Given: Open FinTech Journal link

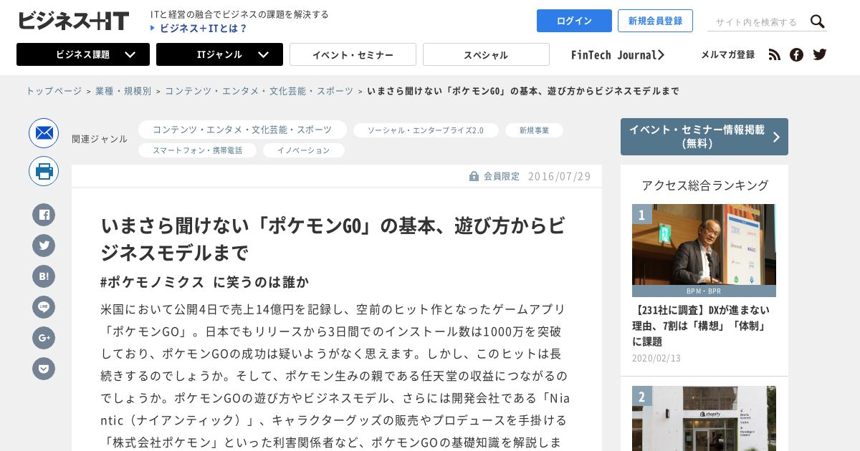Looking at the screenshot, I should click(618, 54).
